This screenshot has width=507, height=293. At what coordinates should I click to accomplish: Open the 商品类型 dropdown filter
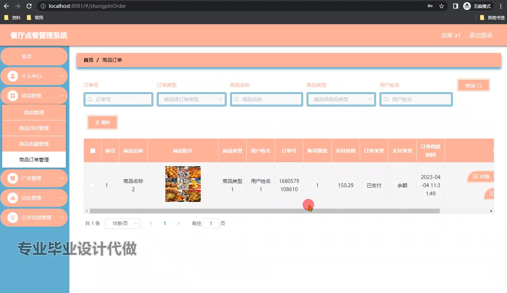click(x=341, y=99)
